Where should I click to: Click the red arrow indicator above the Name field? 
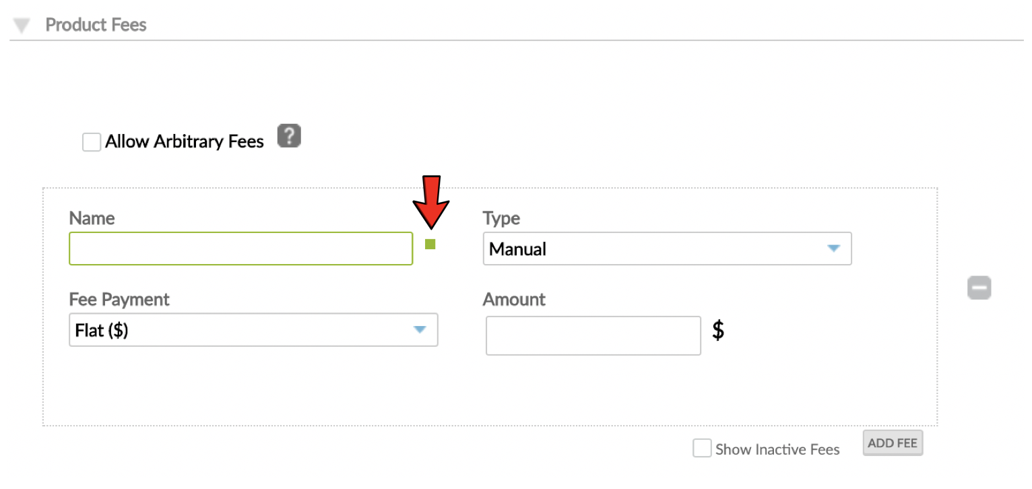(x=430, y=199)
